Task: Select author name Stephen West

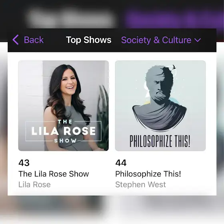Action: 140,184
